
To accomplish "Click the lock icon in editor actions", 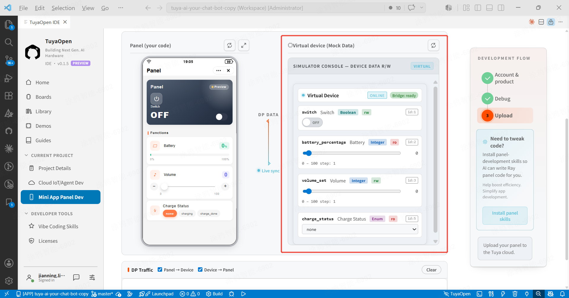I will click(x=551, y=22).
